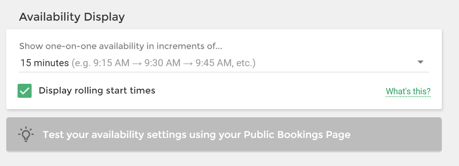This screenshot has height=166, width=459.
Task: Click the white checkmark in the green box
Action: coord(25,91)
